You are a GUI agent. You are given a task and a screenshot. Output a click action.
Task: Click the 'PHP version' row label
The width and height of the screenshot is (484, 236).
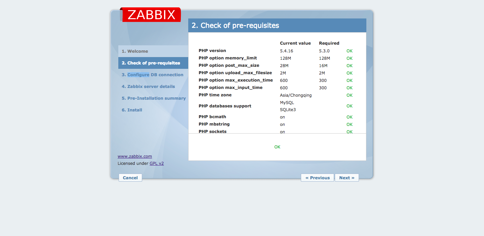coord(212,51)
